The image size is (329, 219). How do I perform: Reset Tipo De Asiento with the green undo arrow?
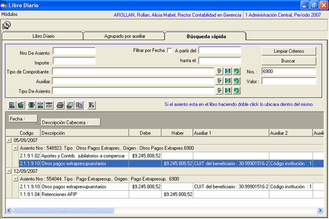click(x=236, y=90)
